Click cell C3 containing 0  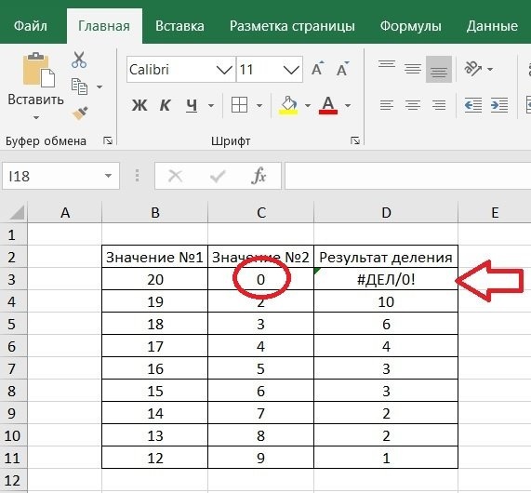click(x=260, y=279)
